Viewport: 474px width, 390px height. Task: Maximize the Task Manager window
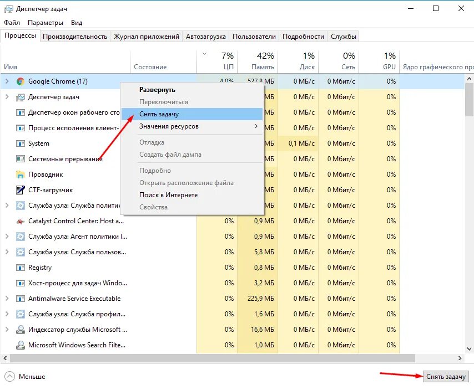pyautogui.click(x=436, y=8)
